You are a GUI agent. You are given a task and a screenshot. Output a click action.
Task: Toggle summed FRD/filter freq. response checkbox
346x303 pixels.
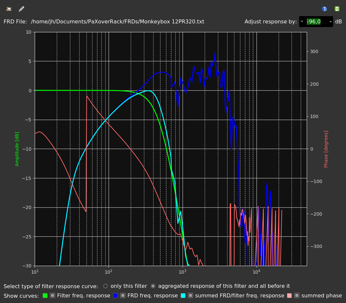point(190,295)
